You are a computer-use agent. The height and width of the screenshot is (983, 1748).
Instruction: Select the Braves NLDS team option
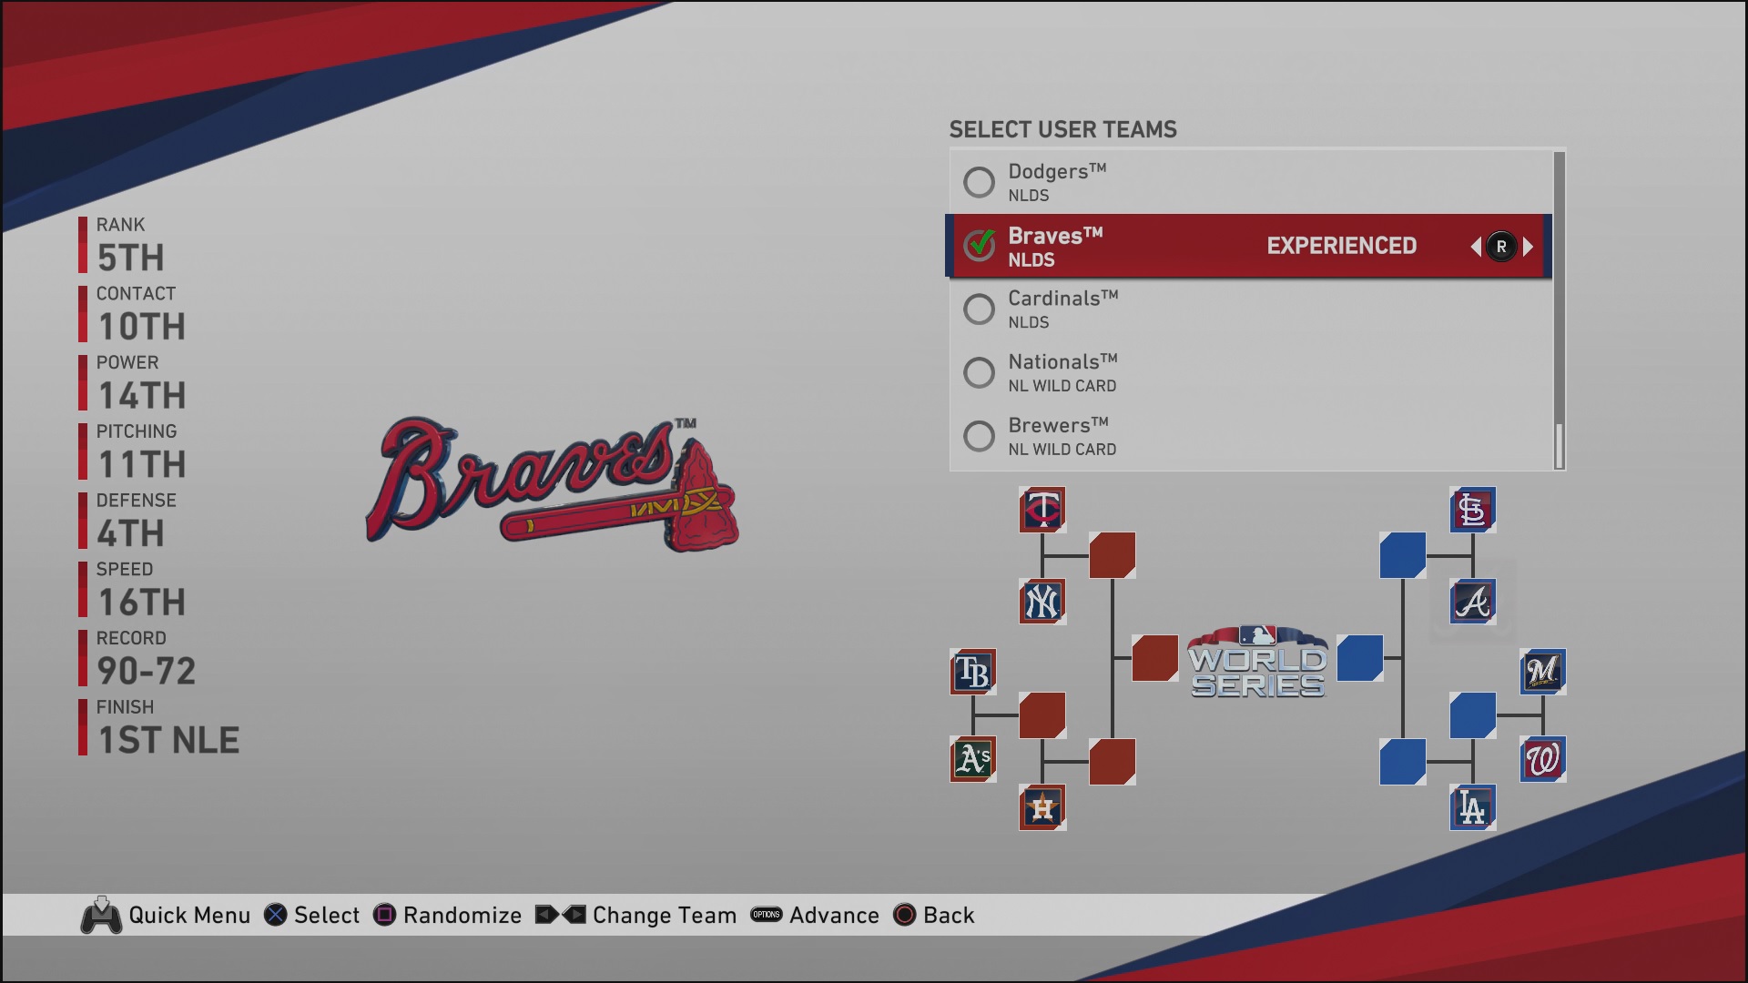[1250, 246]
